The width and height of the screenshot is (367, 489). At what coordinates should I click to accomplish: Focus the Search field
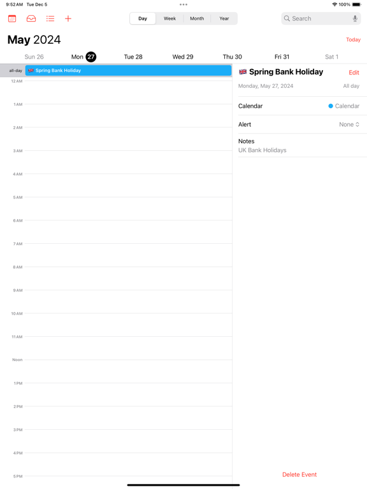(x=321, y=18)
